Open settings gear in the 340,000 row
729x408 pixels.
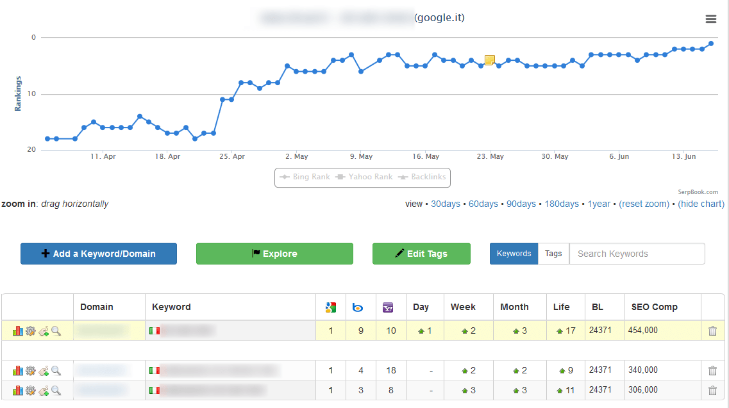(x=31, y=370)
